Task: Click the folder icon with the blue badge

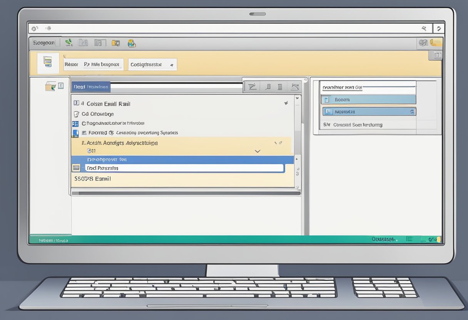Action: coord(115,43)
